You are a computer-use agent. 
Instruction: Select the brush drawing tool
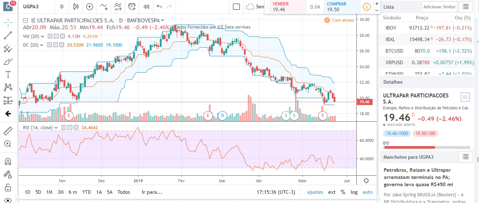8,61
